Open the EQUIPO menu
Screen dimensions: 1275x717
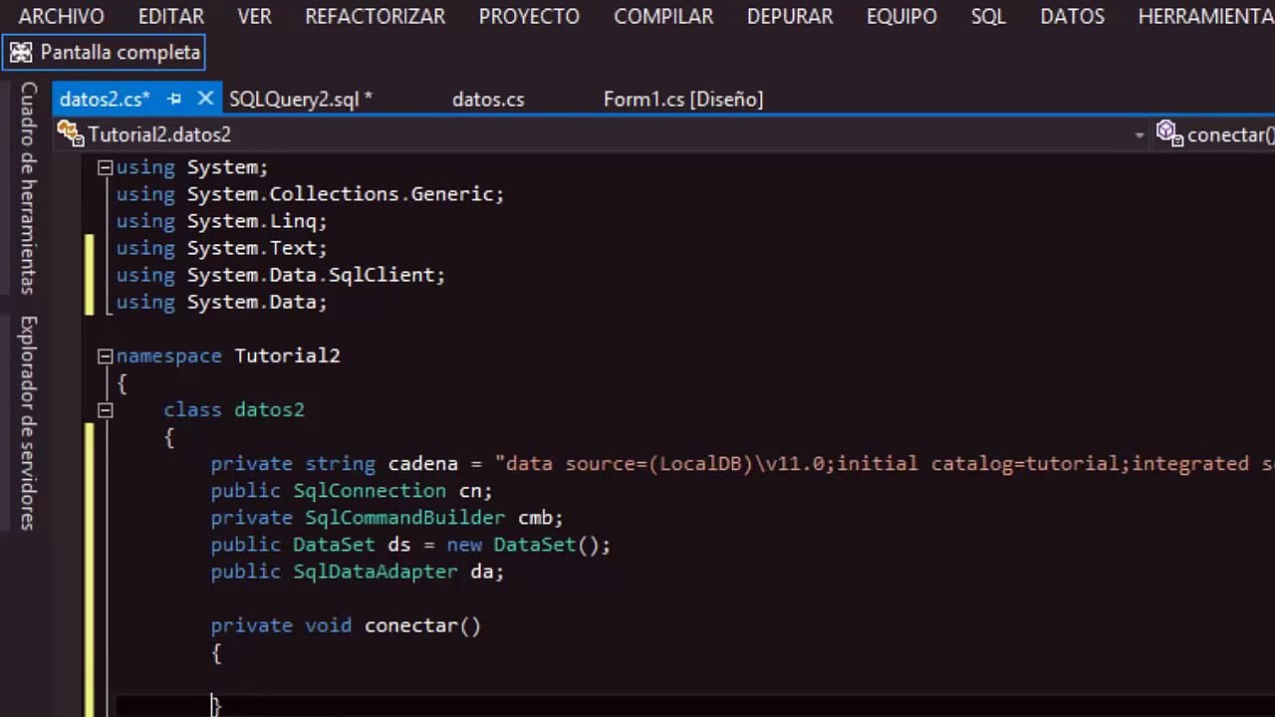tap(901, 16)
